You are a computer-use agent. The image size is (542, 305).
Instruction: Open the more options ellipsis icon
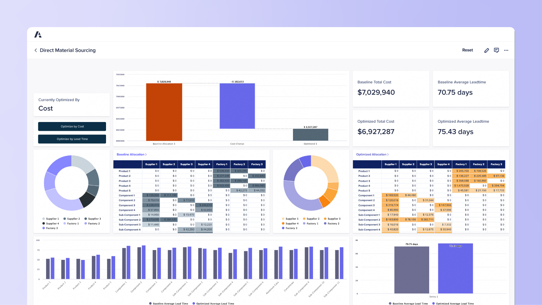(506, 50)
